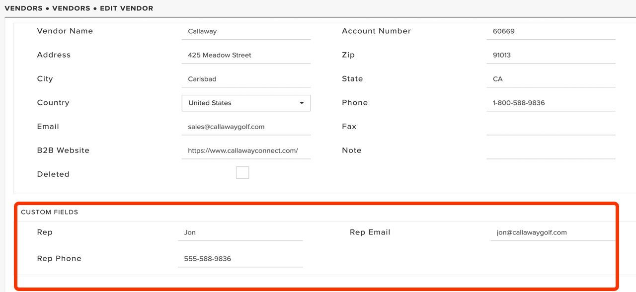Screen dimensions: 636x292
Task: Edit the Rep field containing Jon
Action: [x=240, y=232]
